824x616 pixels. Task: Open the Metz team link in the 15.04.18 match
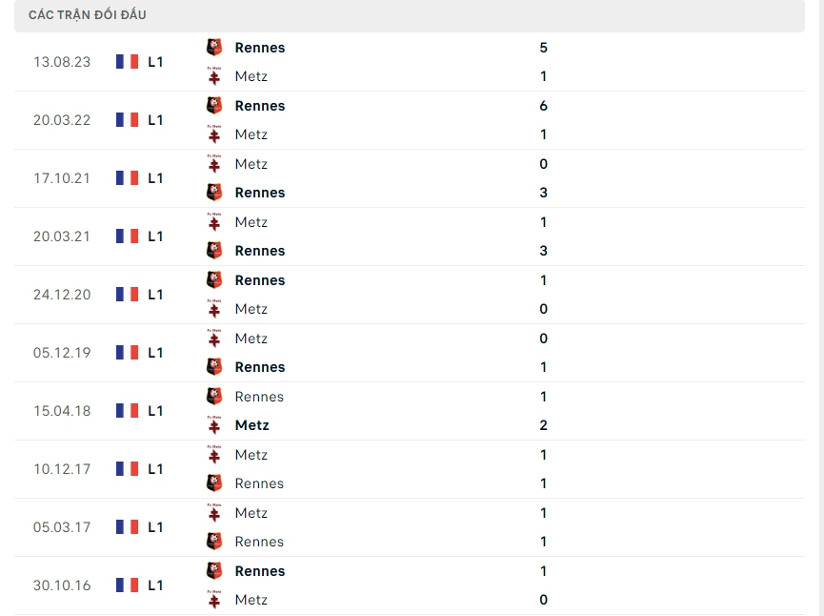point(251,425)
